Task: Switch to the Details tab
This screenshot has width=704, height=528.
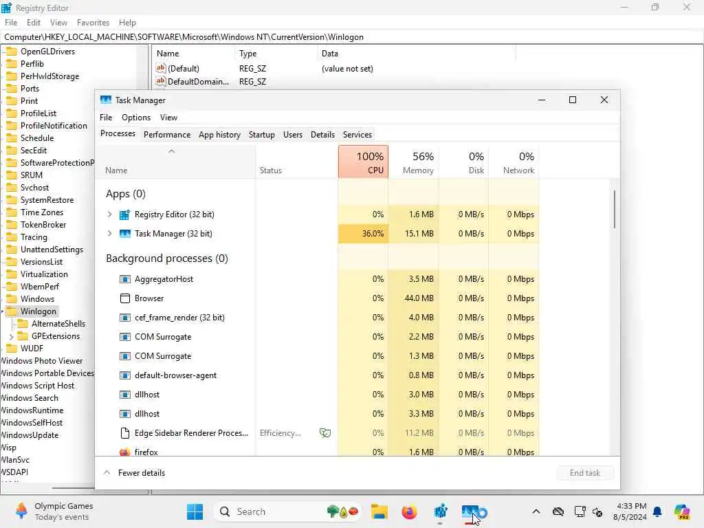Action: (x=323, y=135)
